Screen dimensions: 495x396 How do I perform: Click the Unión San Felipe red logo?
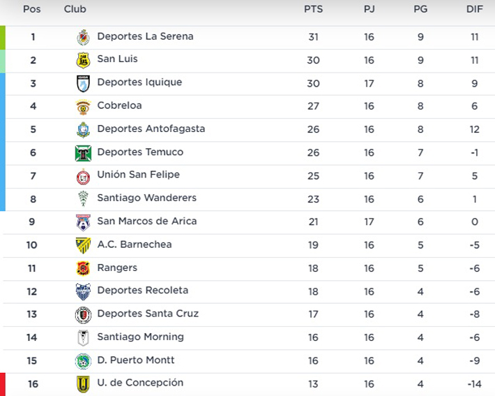tap(84, 177)
